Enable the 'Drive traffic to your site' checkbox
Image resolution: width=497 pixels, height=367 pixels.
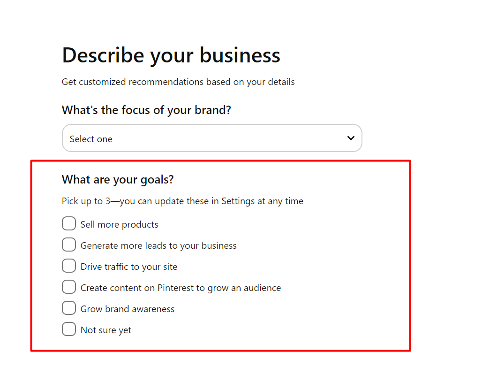tap(69, 266)
